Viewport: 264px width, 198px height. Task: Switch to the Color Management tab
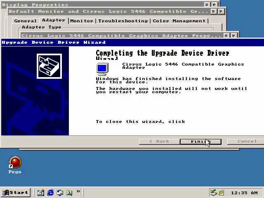(x=179, y=21)
